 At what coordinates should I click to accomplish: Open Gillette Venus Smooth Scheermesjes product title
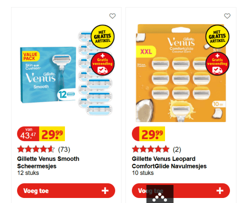click(x=48, y=162)
